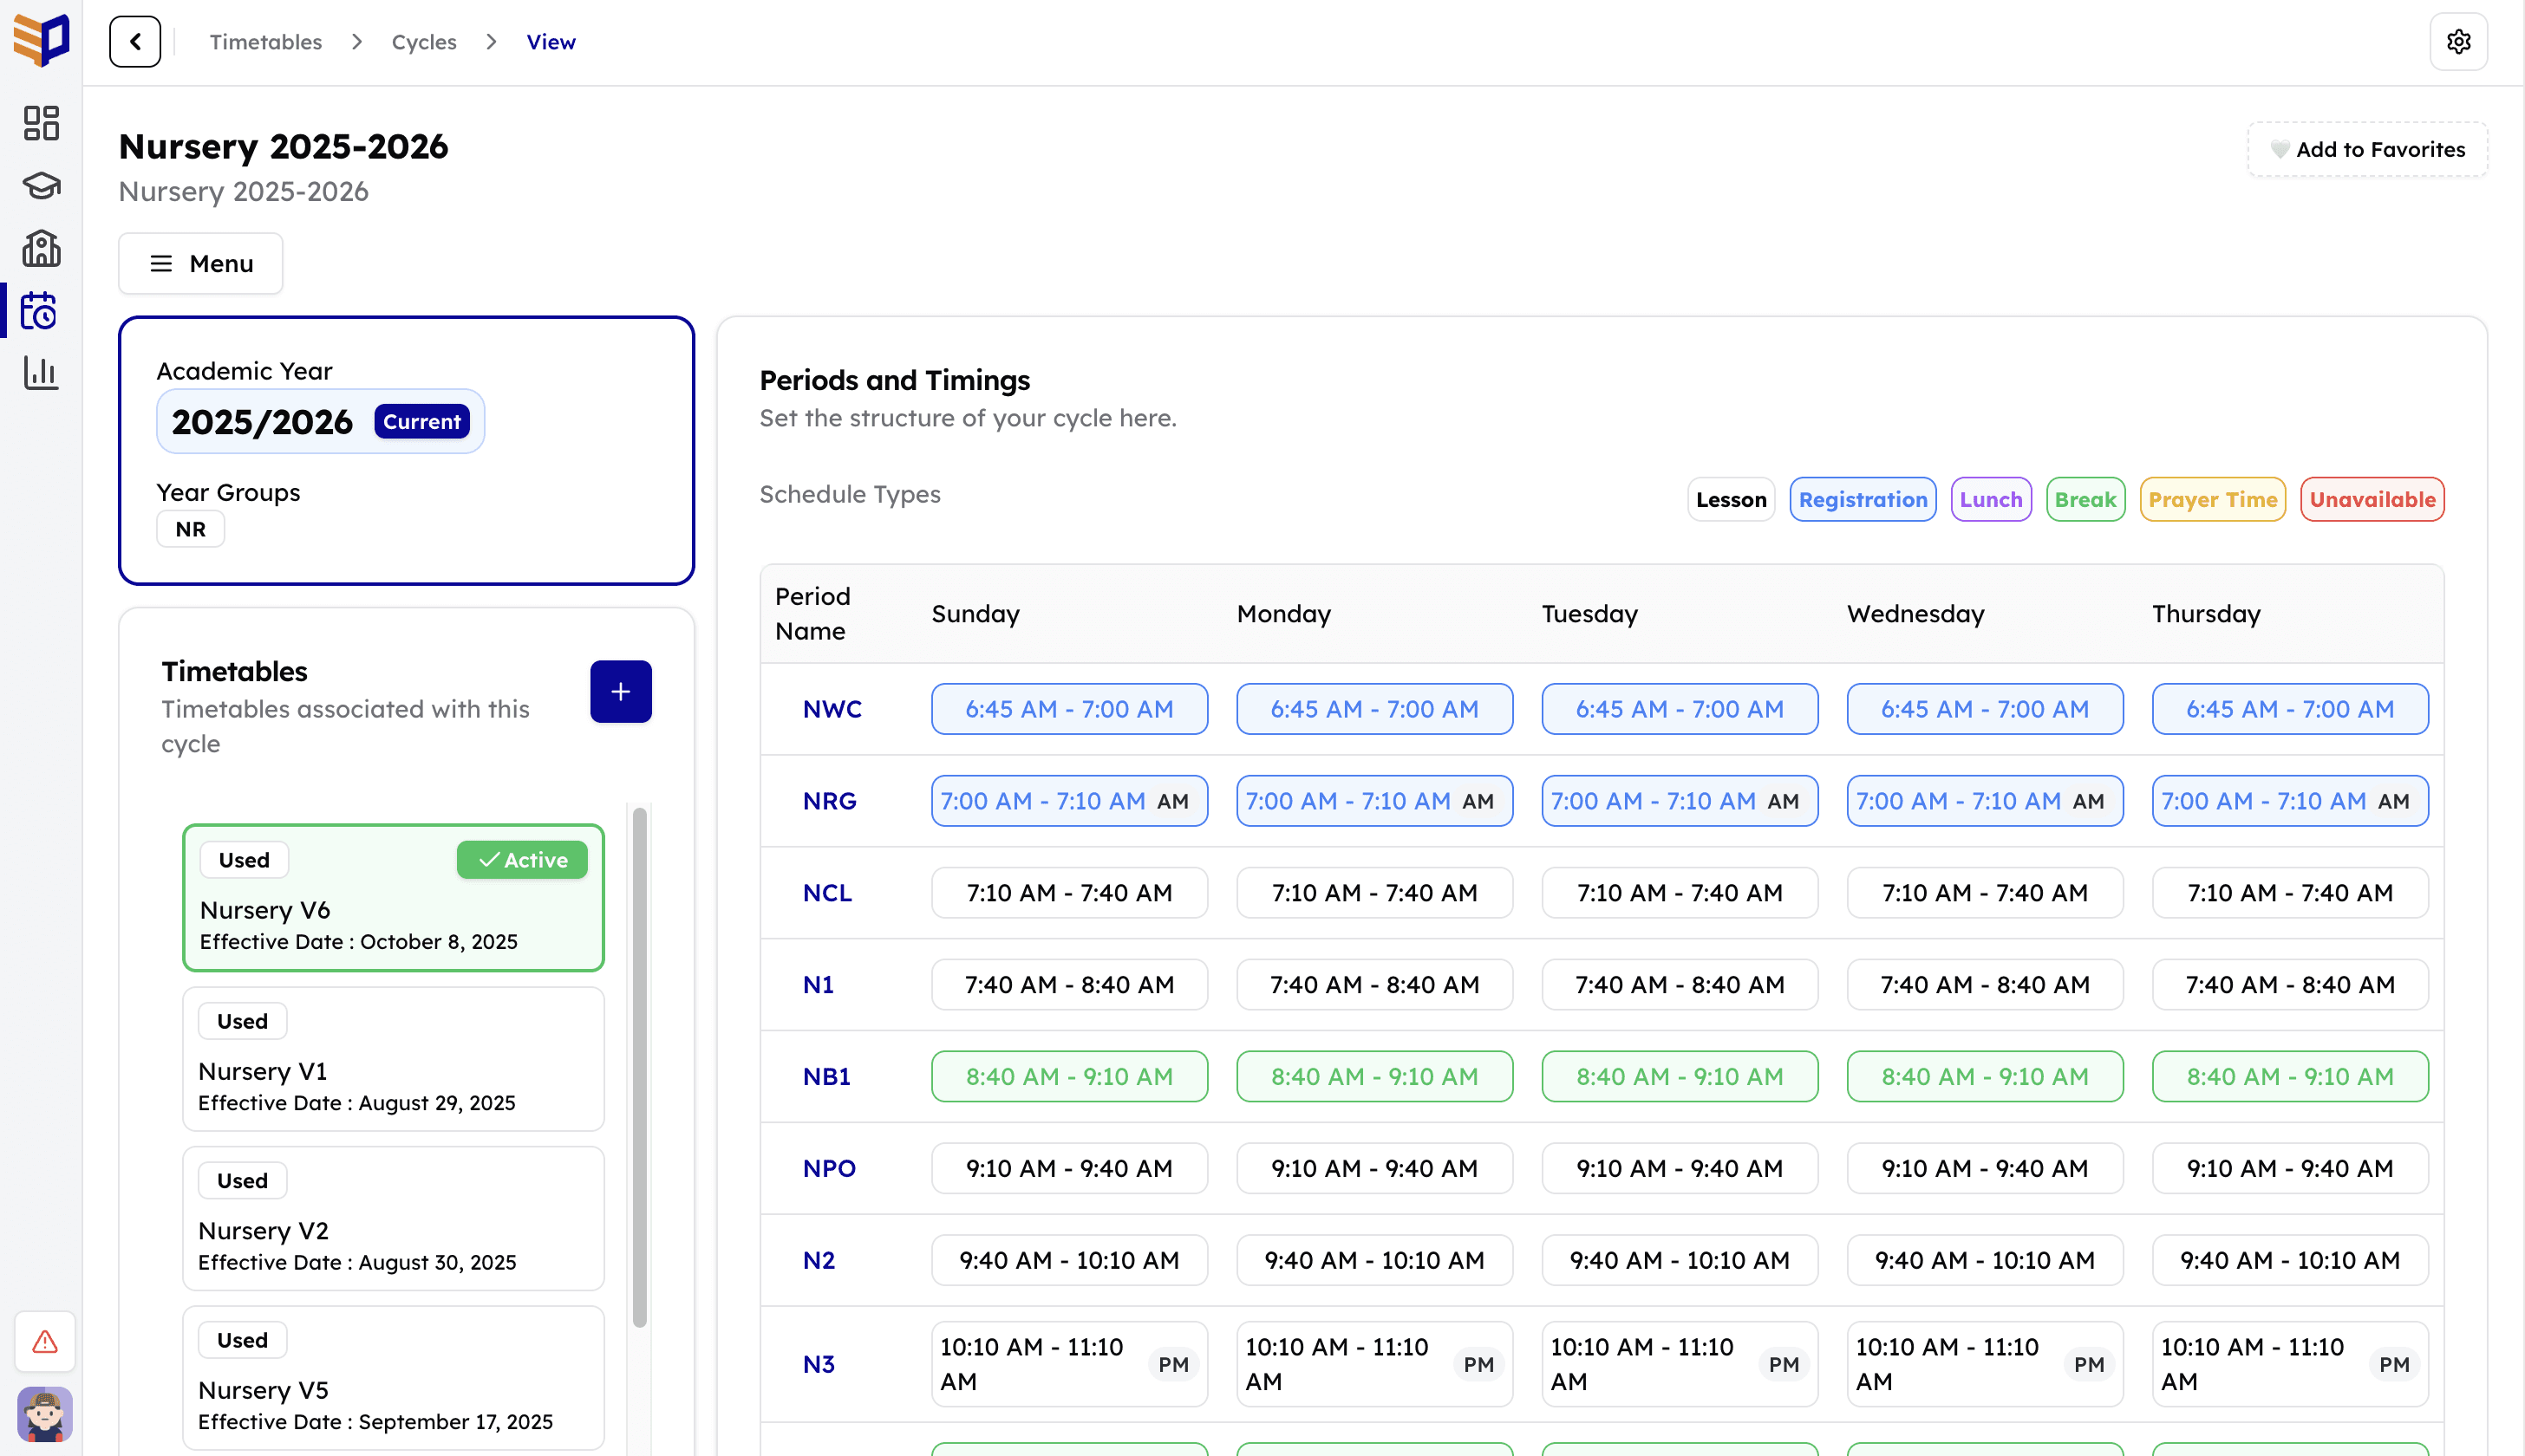Open the user avatar profile
Viewport: 2525px width, 1456px height.
(x=45, y=1414)
